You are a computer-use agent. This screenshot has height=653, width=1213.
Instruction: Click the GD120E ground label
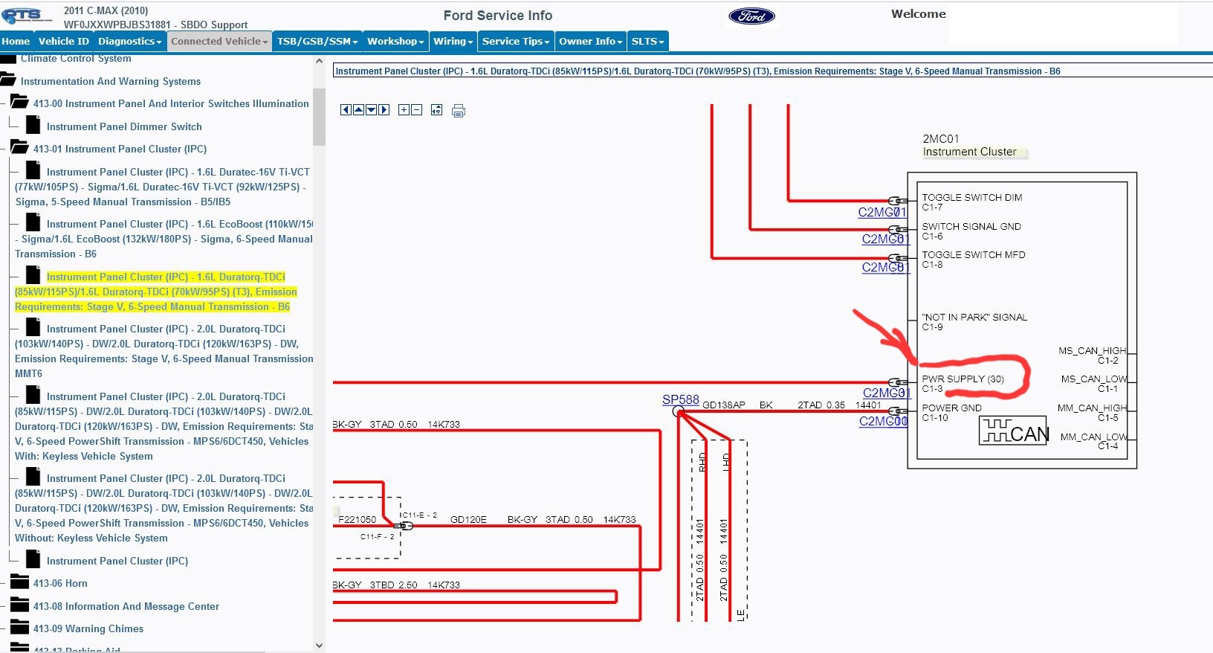(468, 520)
